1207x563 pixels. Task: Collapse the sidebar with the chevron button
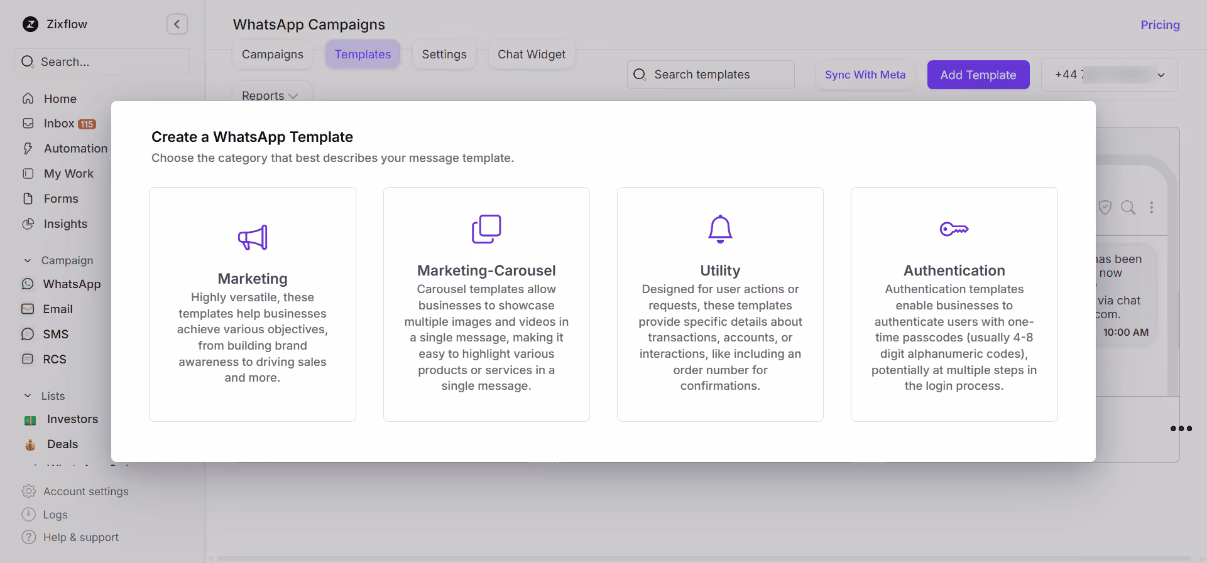pos(177,24)
